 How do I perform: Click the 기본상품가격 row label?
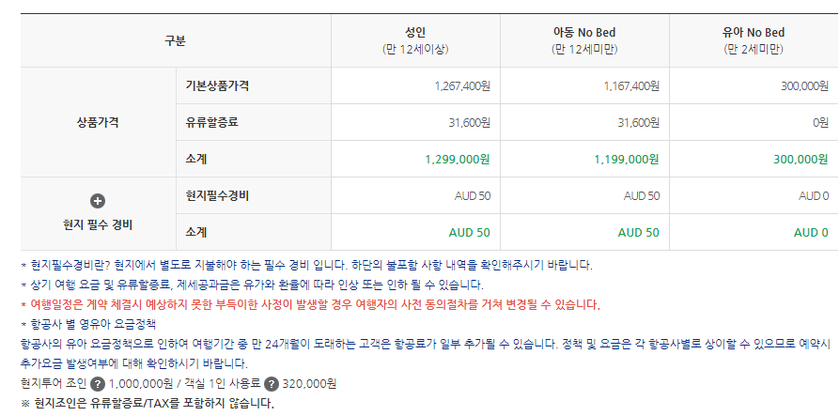pos(217,85)
